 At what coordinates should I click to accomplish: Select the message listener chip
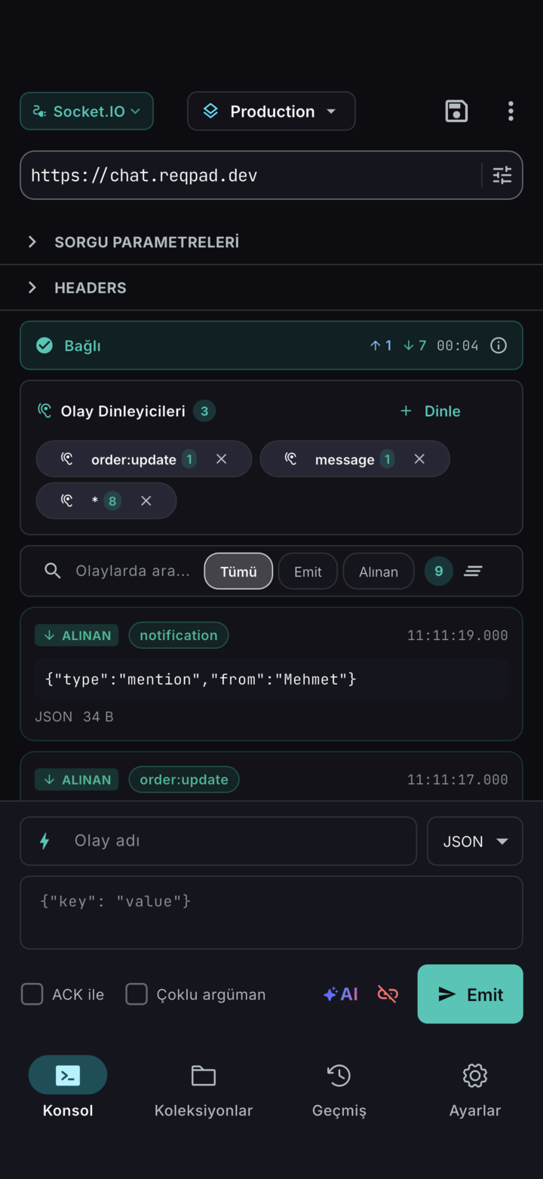coord(354,459)
